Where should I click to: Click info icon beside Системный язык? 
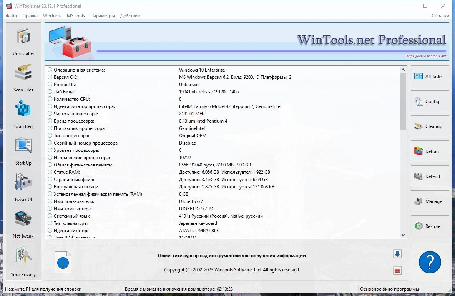coord(50,216)
